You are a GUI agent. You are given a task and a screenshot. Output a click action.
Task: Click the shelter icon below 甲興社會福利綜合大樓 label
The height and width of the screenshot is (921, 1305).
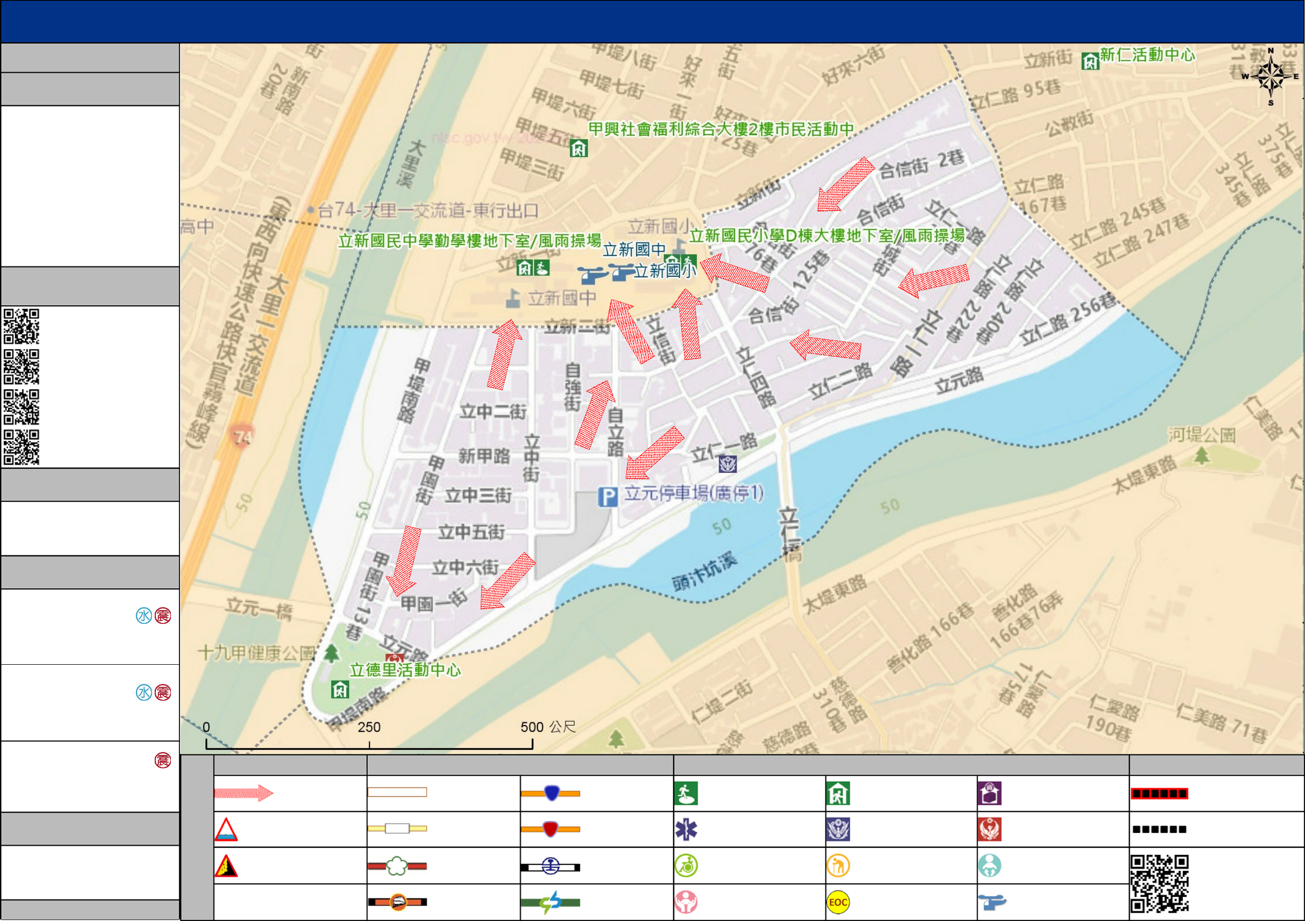coord(579,149)
